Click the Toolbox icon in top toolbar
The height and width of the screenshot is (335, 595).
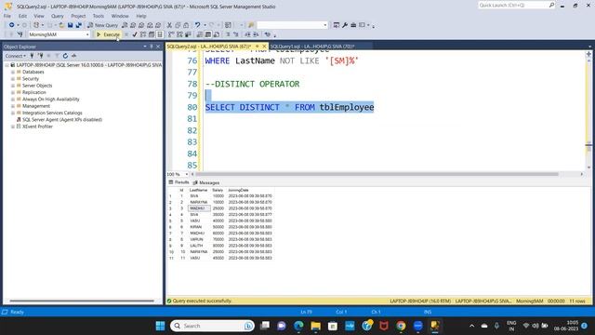tap(353, 25)
